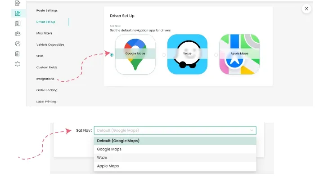Open the Route Settings menu item

pos(47,10)
